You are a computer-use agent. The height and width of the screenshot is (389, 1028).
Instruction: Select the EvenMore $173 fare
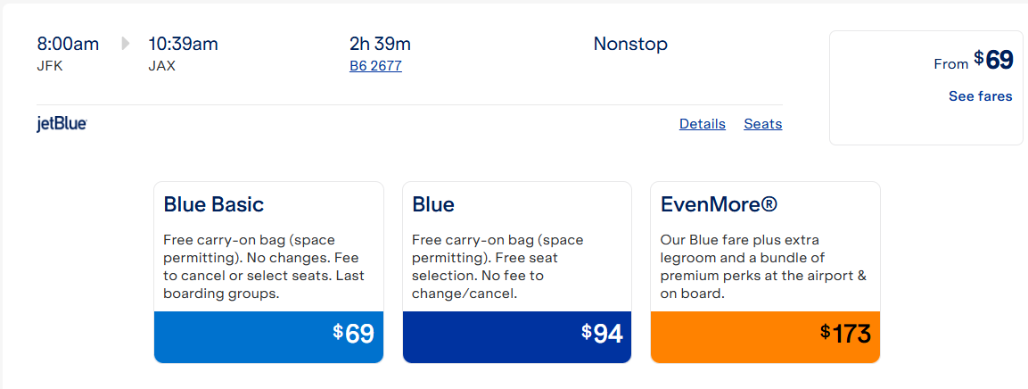coord(765,337)
